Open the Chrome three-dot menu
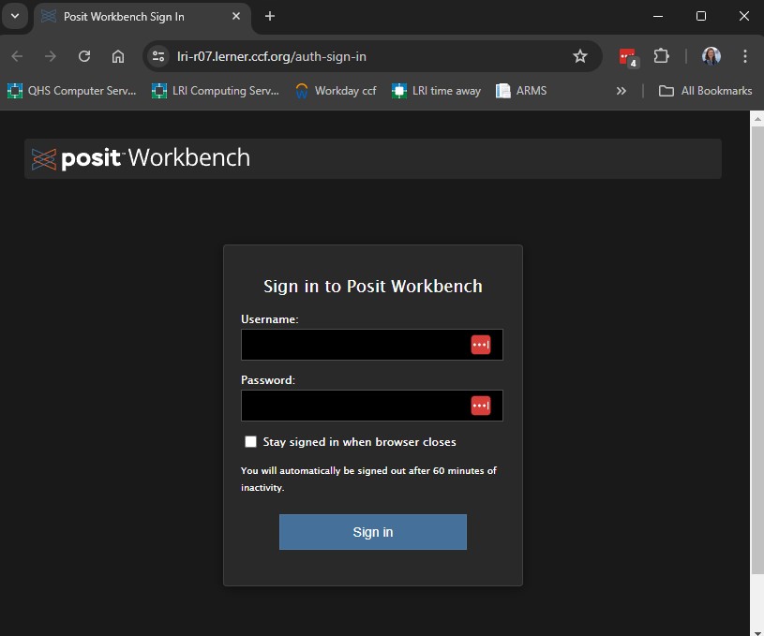Image resolution: width=764 pixels, height=636 pixels. pyautogui.click(x=745, y=56)
